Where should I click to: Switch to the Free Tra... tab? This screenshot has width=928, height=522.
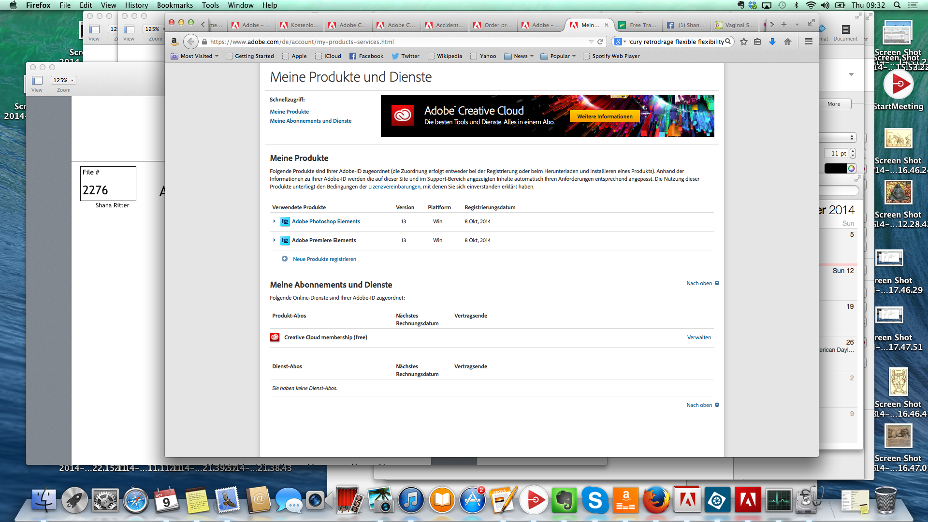tap(639, 25)
